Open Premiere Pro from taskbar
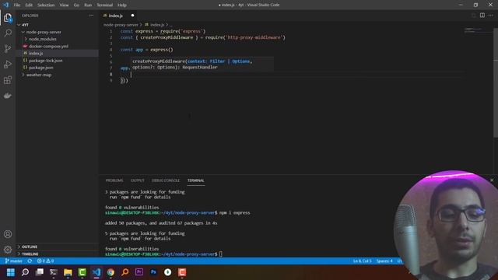The width and height of the screenshot is (498, 280). tap(139, 272)
